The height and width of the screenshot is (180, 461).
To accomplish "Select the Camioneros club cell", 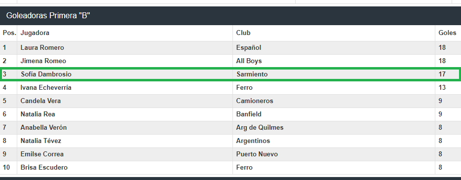I will point(255,101).
